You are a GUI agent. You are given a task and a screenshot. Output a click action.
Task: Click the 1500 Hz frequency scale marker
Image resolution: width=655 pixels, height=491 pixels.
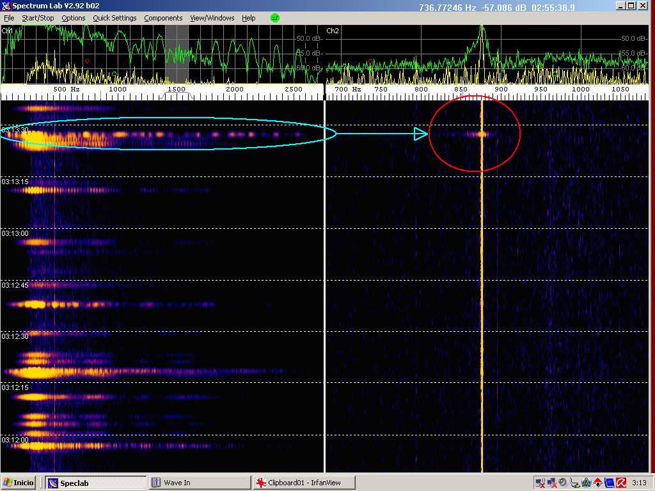coord(177,90)
